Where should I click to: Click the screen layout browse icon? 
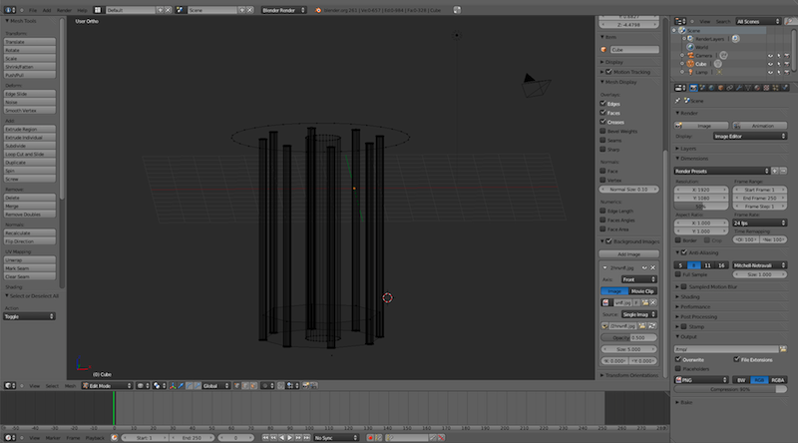point(98,10)
